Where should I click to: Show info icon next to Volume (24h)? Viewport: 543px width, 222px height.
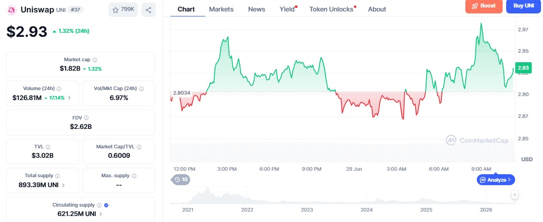59,89
